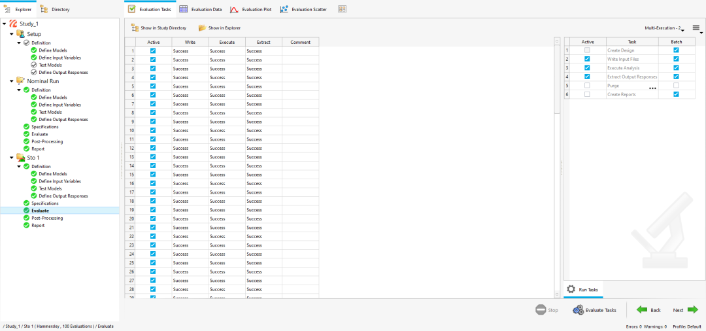Open the Evaluation Scatter view icon

pos(284,9)
